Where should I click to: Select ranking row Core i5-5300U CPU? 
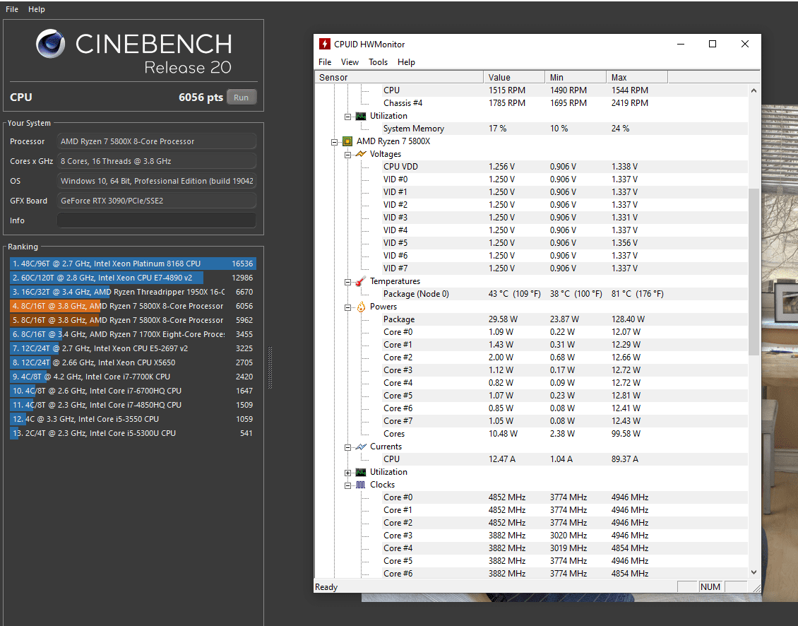[x=133, y=433]
